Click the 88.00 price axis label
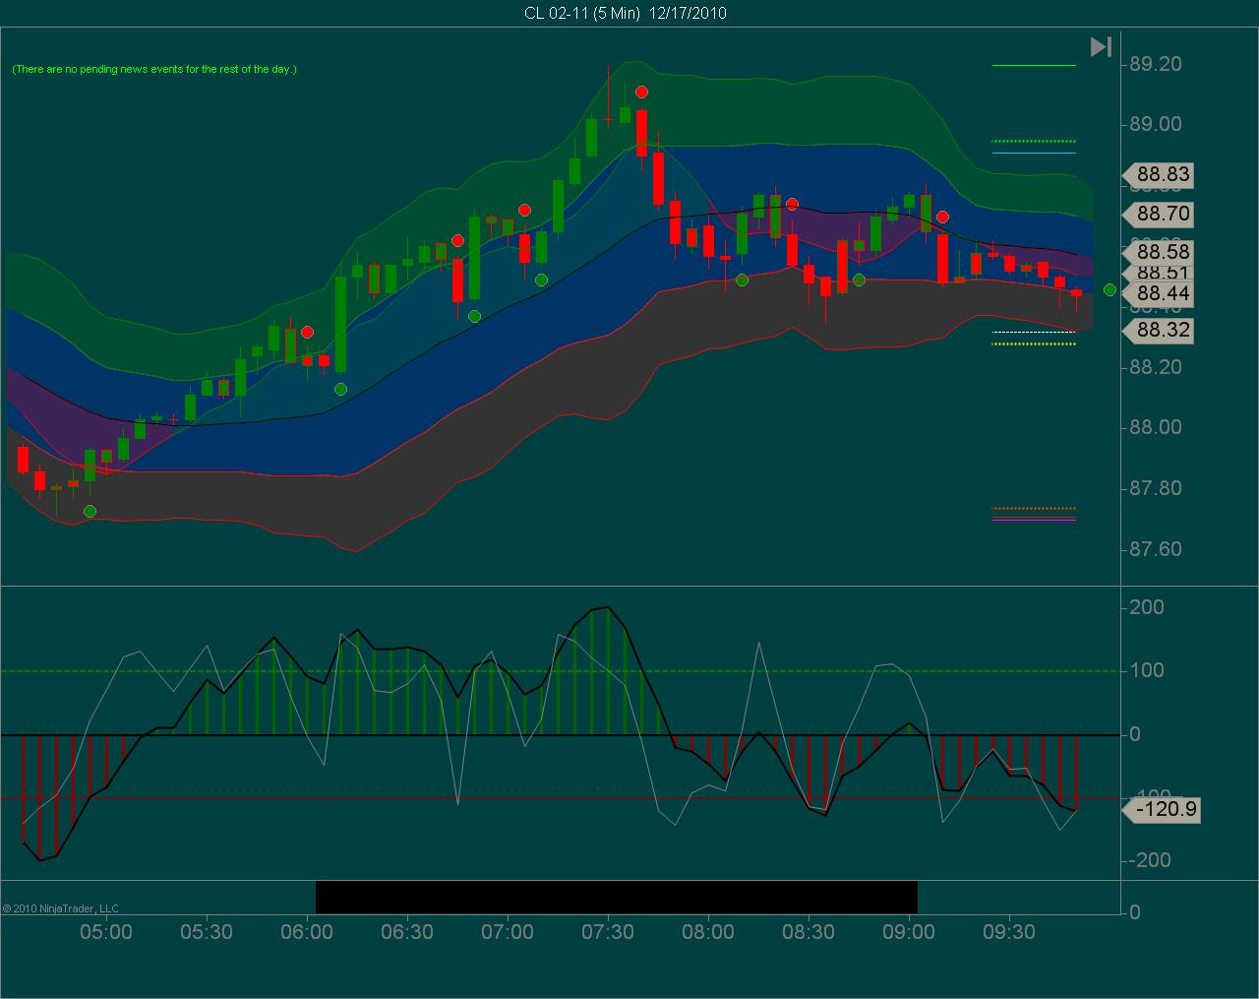 1156,428
